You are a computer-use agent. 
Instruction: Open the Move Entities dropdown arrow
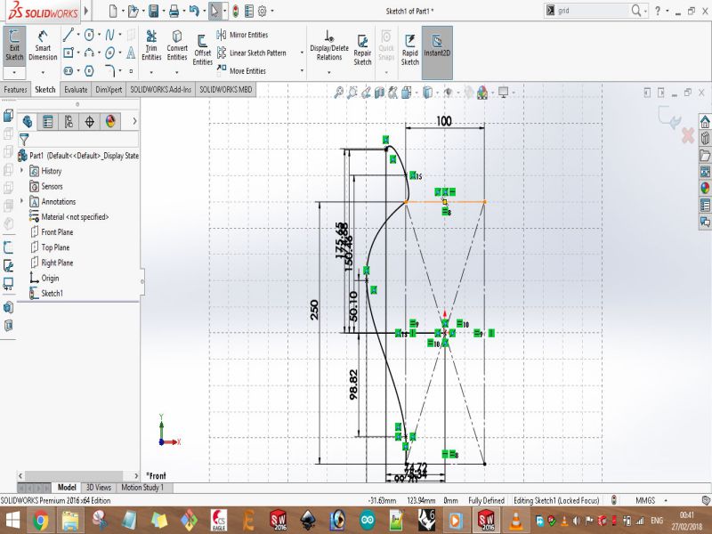pos(302,71)
